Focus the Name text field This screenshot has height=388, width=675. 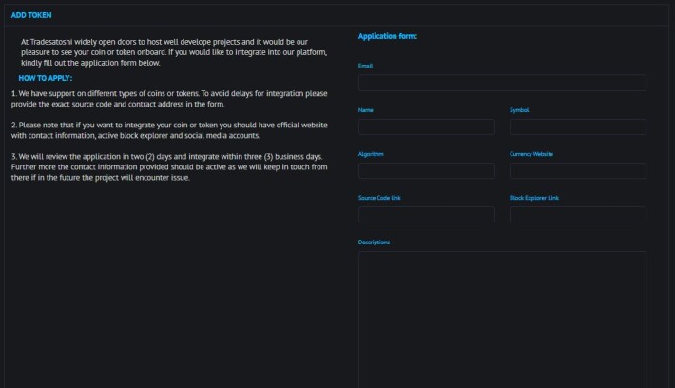(x=427, y=127)
